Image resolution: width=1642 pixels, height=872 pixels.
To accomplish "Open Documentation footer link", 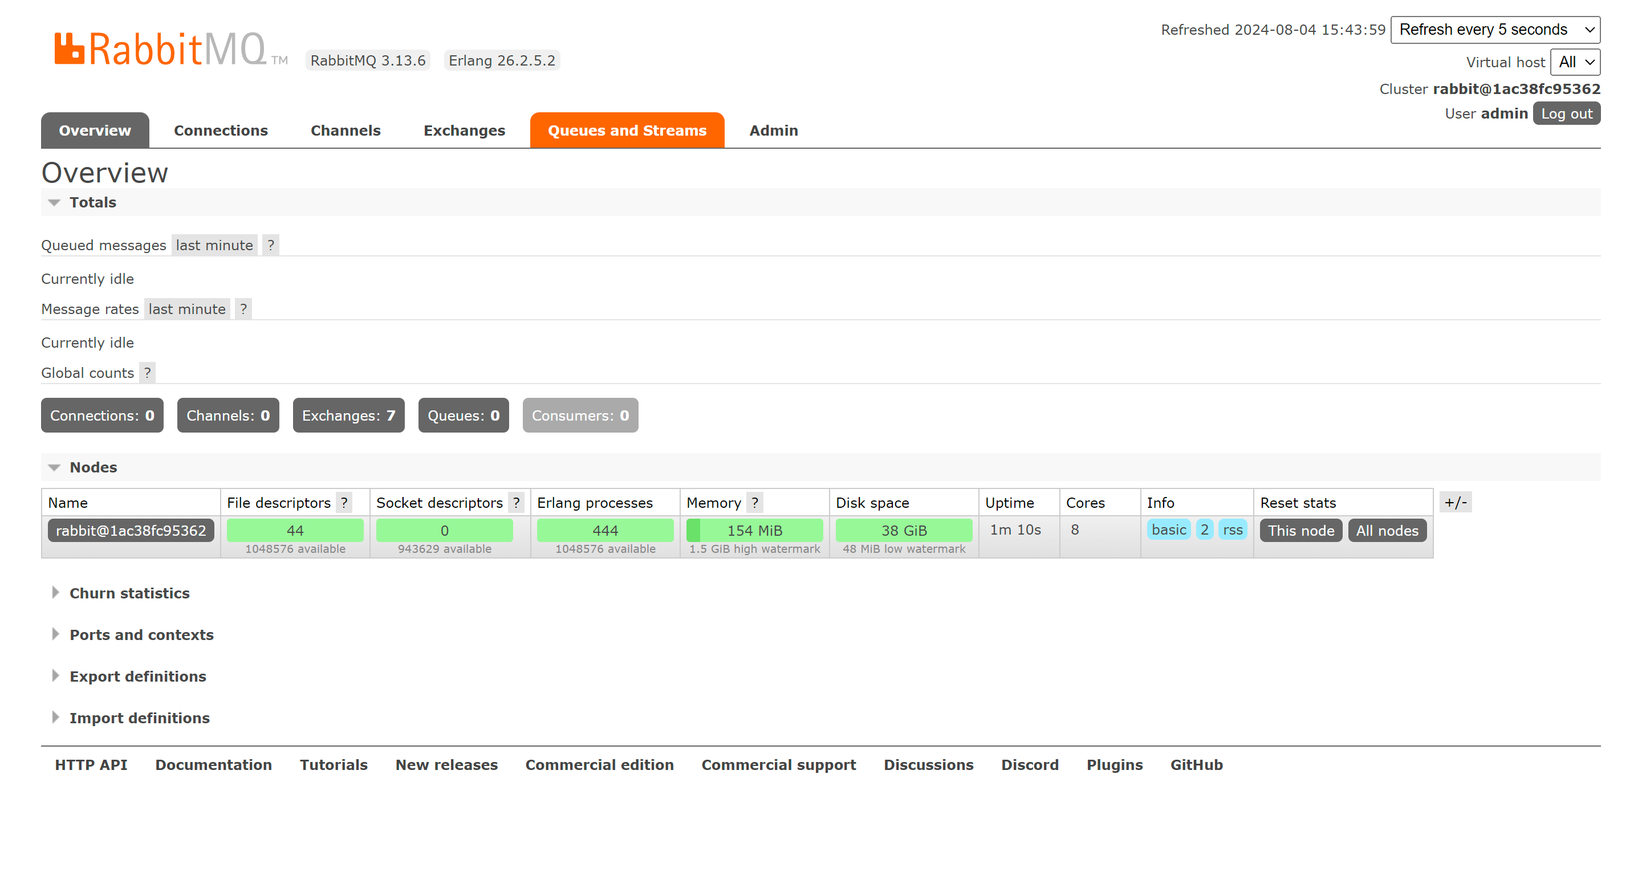I will tap(214, 765).
